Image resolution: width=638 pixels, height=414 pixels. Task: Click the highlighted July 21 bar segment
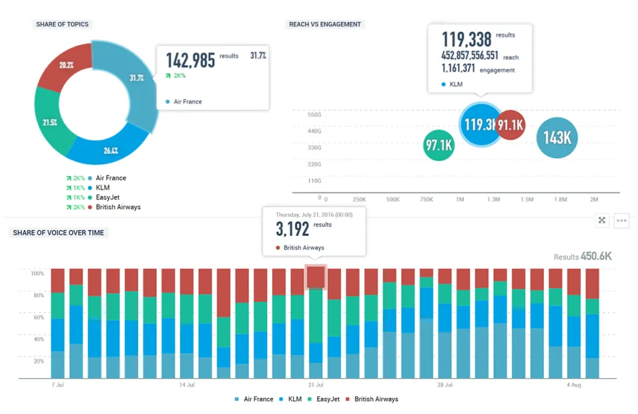point(316,277)
